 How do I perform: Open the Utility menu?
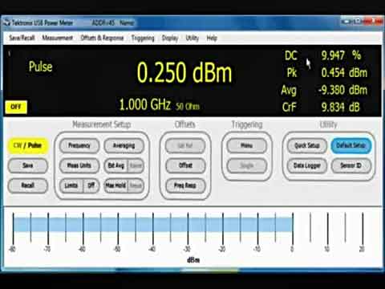click(x=192, y=39)
